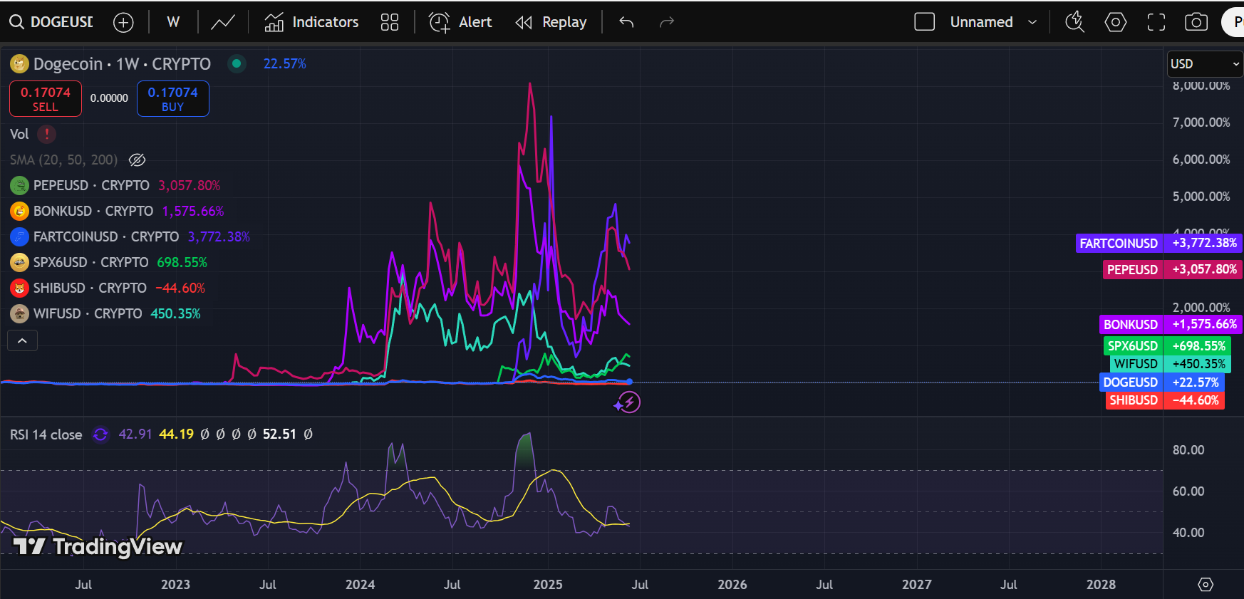
Task: Click the DOGEUSD symbol search field
Action: 61,23
